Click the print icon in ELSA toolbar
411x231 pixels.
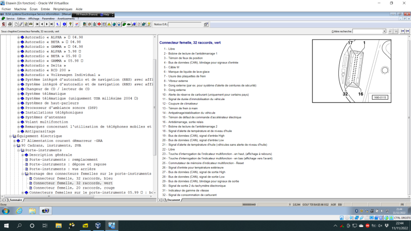10,24
